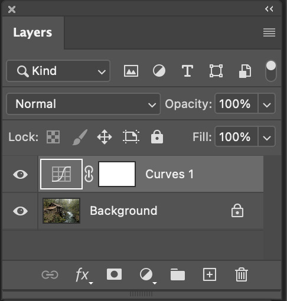The width and height of the screenshot is (287, 301).
Task: Filter for shape layers icon
Action: [x=216, y=71]
